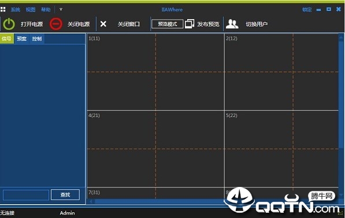The height and width of the screenshot is (218, 345).
Task: Click the 锁定 lock option
Action: [x=307, y=10]
